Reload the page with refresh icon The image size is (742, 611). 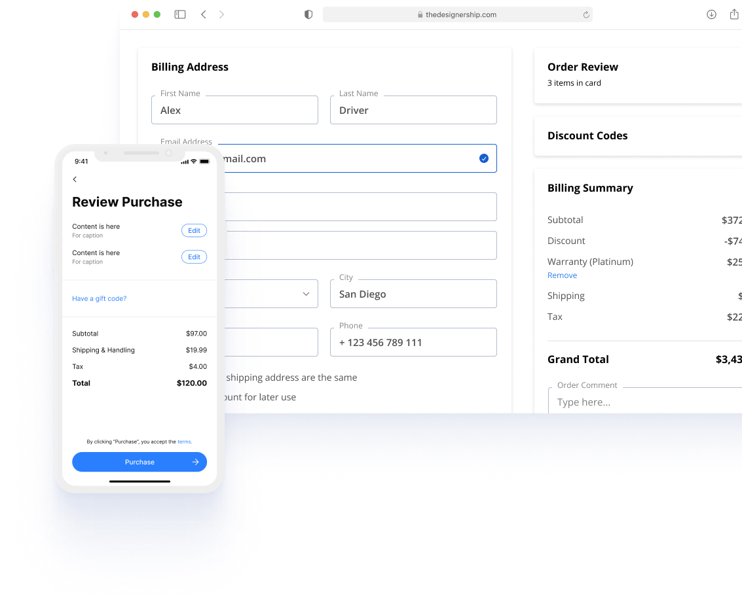pos(586,14)
